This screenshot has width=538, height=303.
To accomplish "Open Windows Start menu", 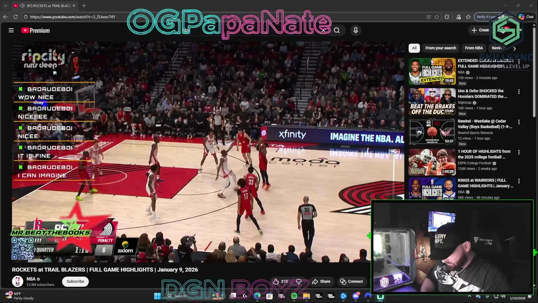I will [157, 296].
